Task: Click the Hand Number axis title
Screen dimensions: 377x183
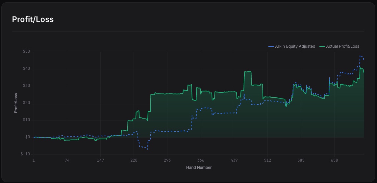Action: coord(199,168)
